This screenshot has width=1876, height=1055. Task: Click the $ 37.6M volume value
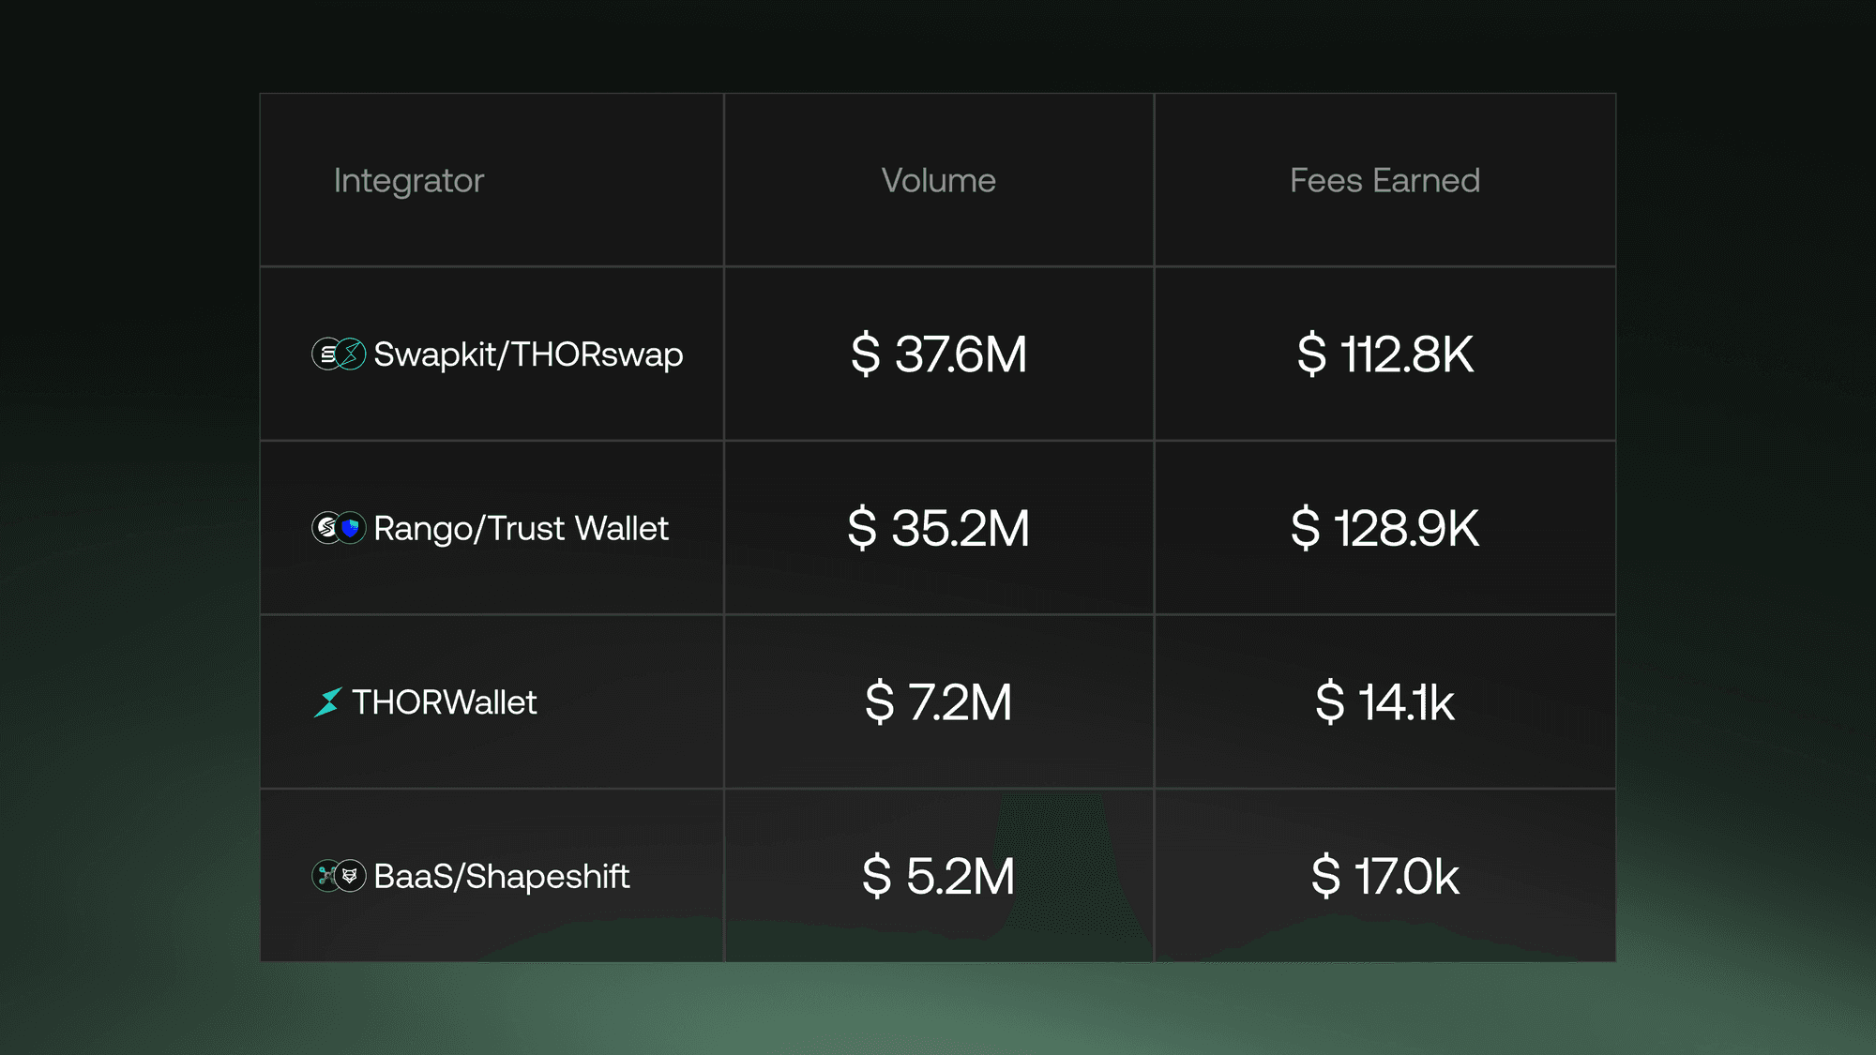click(x=938, y=354)
